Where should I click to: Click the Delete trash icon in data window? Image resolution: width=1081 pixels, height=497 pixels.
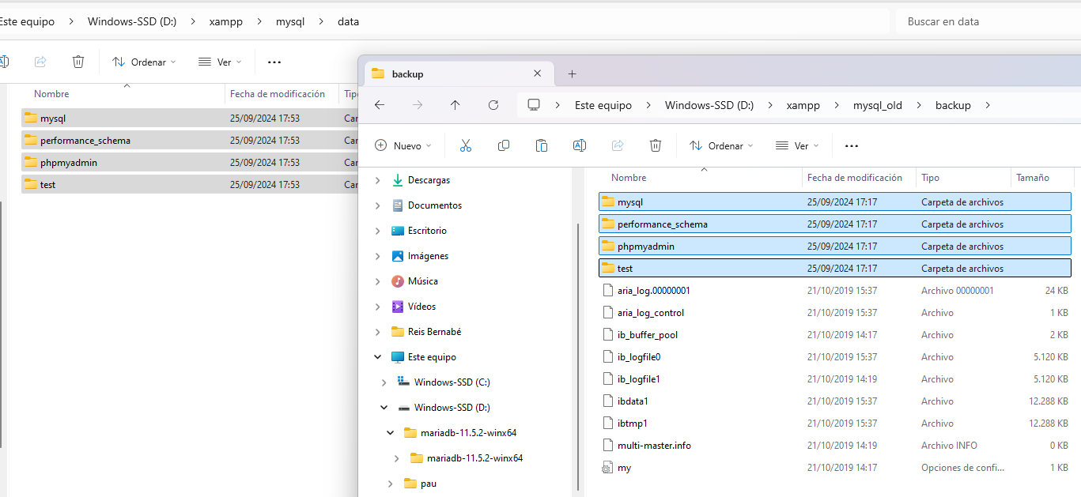click(x=77, y=62)
